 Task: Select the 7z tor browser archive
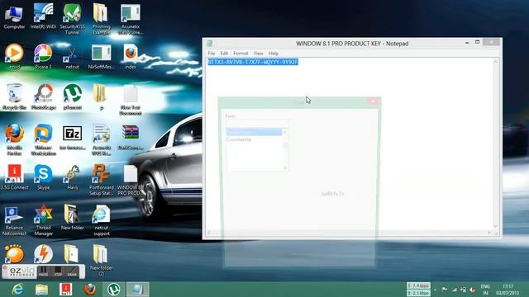pyautogui.click(x=72, y=138)
